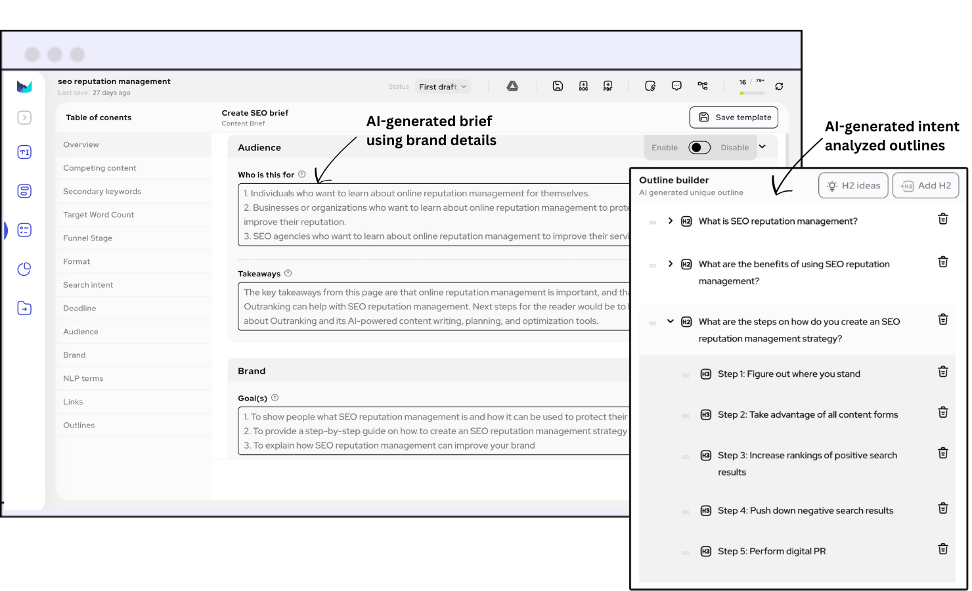The width and height of the screenshot is (972, 591).
Task: Click the word count progress bar
Action: click(751, 92)
